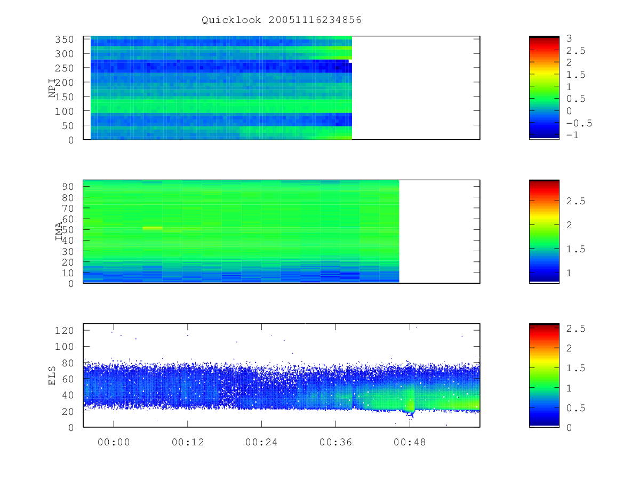Click the 2.5 label on ELS colorbar
640x480 pixels.
pos(576,329)
